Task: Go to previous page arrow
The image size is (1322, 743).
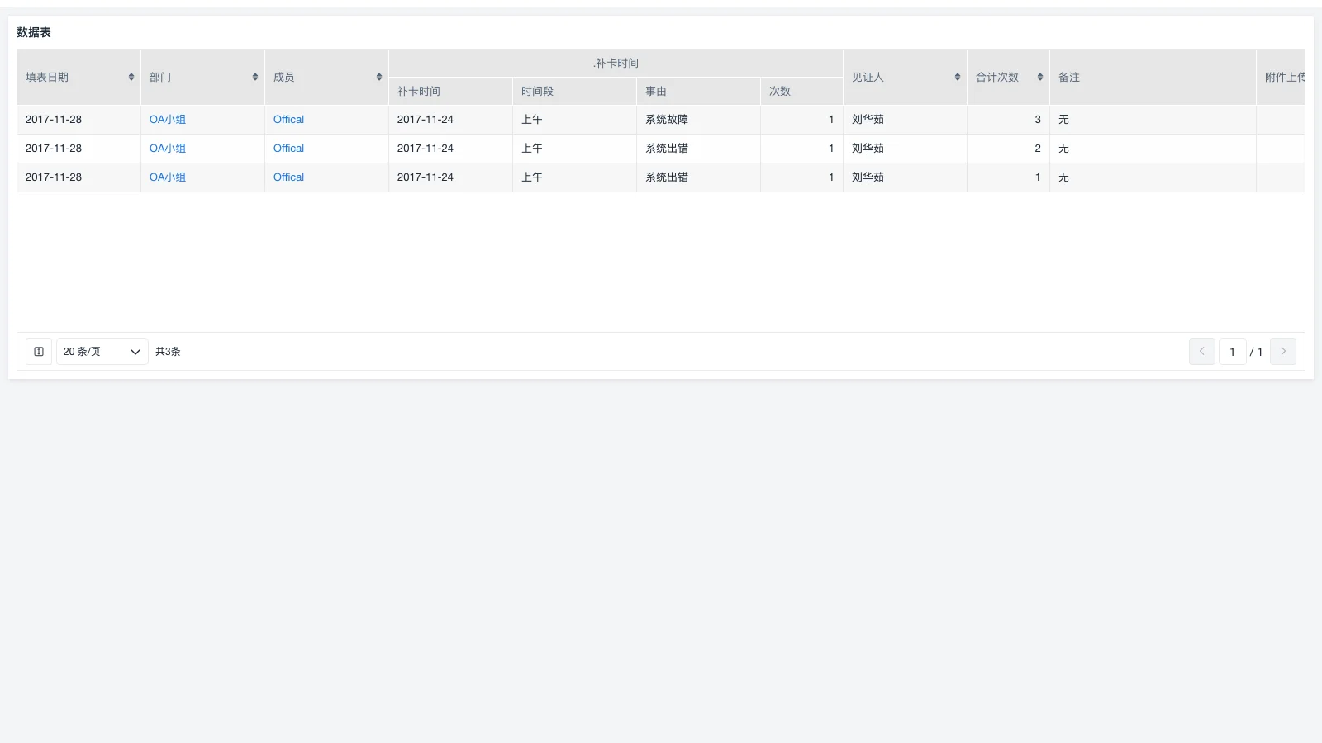Action: (x=1201, y=352)
